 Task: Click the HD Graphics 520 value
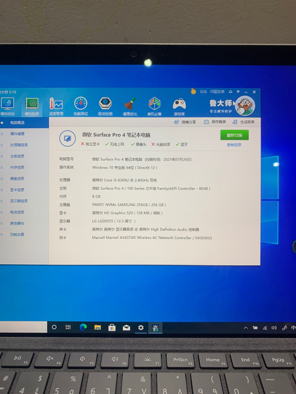click(x=127, y=213)
